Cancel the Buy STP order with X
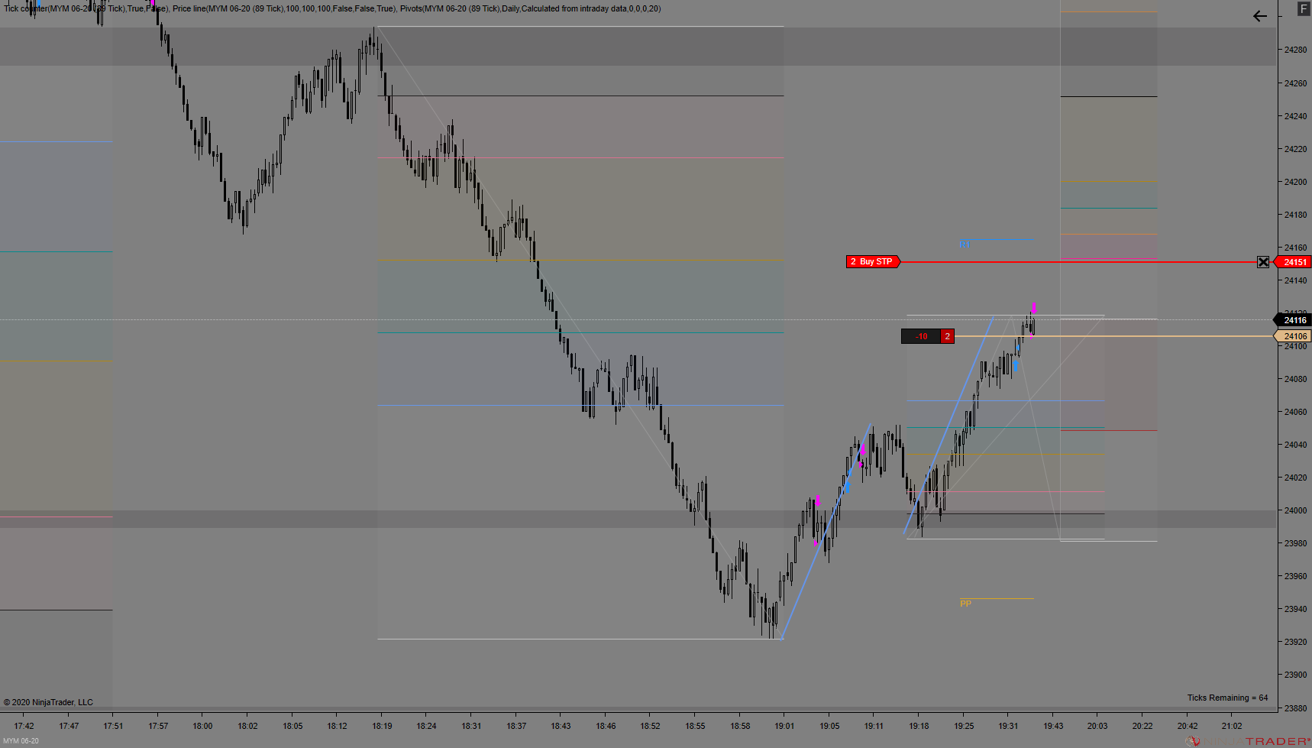This screenshot has width=1312, height=748. [x=1263, y=262]
